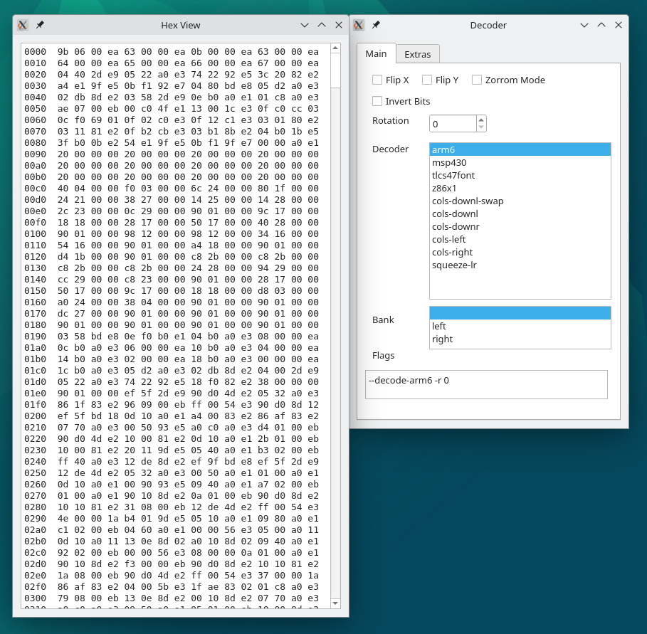The image size is (647, 634).
Task: Click the pin icon in Hex View titlebar
Action: 40,25
